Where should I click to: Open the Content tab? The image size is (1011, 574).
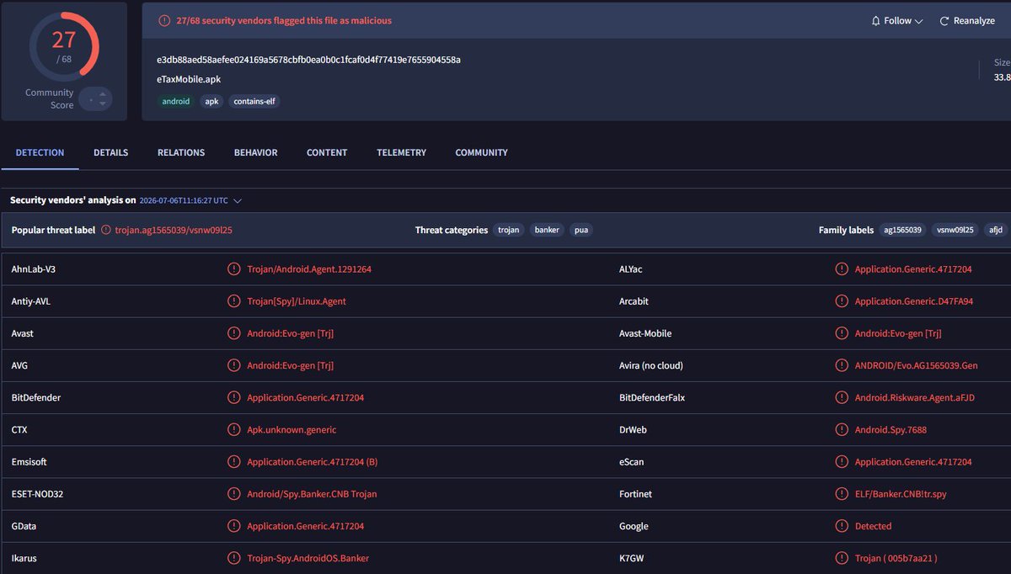pos(327,152)
